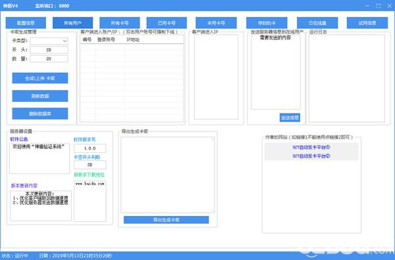Click the 开头 prefix input field
Image resolution: width=395 pixels, height=260 pixels.
pyautogui.click(x=49, y=50)
